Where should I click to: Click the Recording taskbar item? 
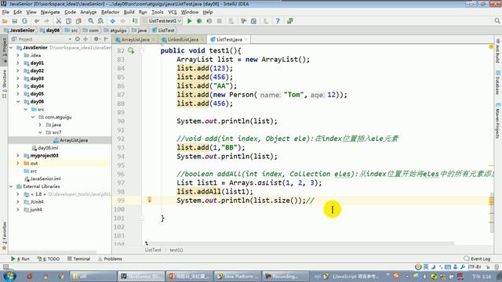pos(286,276)
